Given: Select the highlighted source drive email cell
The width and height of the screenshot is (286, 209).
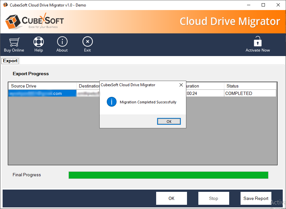Looking at the screenshot, I should click(42, 93).
